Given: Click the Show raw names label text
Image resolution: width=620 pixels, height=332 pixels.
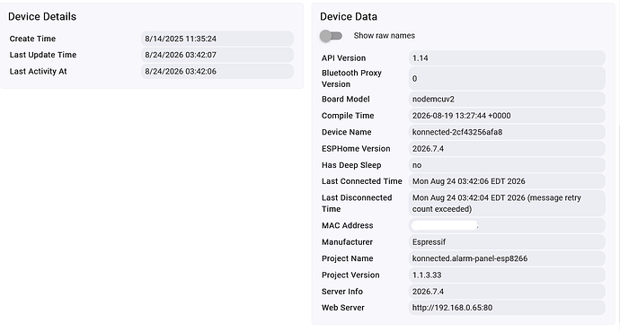Looking at the screenshot, I should coord(385,36).
